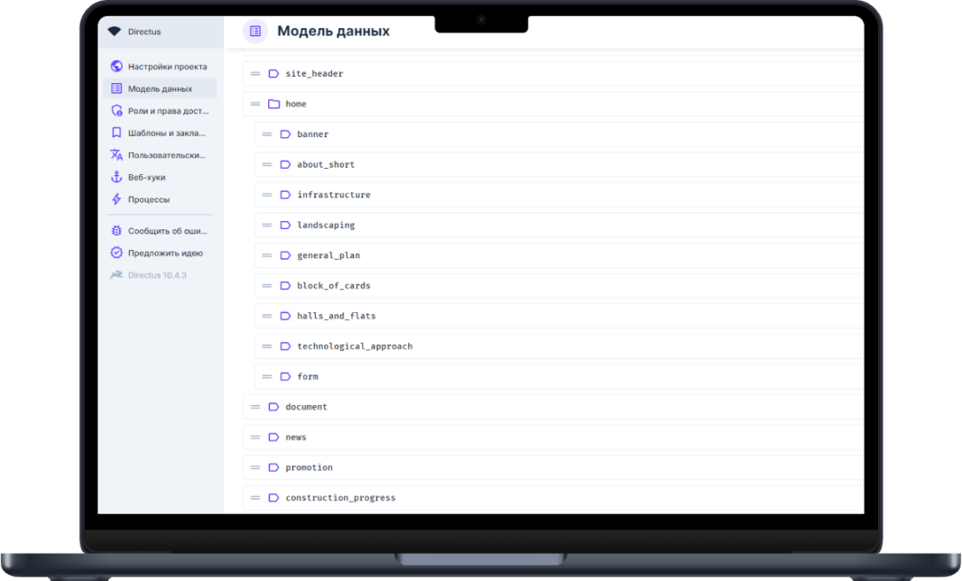
Task: Open the general_plan collection
Action: click(559, 255)
